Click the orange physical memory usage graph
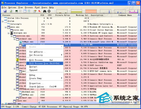The width and height of the screenshot is (141, 109). 91,11
